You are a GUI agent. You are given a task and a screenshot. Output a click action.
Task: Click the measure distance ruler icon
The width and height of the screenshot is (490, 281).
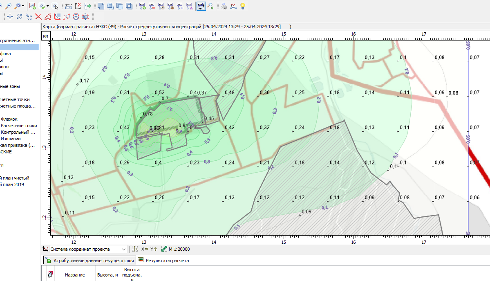click(x=69, y=6)
